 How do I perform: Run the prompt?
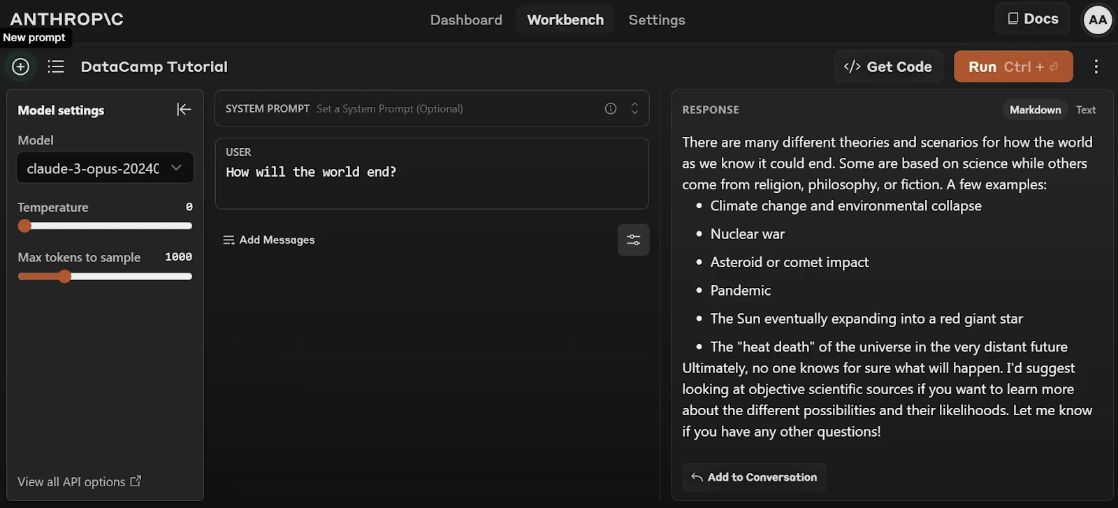(1013, 66)
